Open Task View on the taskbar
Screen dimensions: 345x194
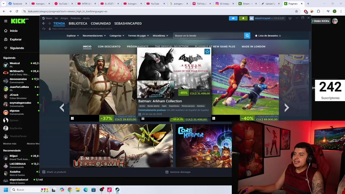[54, 190]
